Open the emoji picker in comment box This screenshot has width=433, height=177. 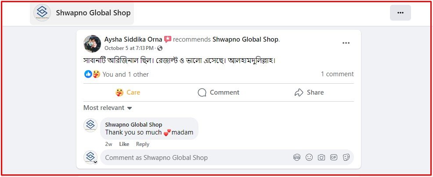(309, 157)
